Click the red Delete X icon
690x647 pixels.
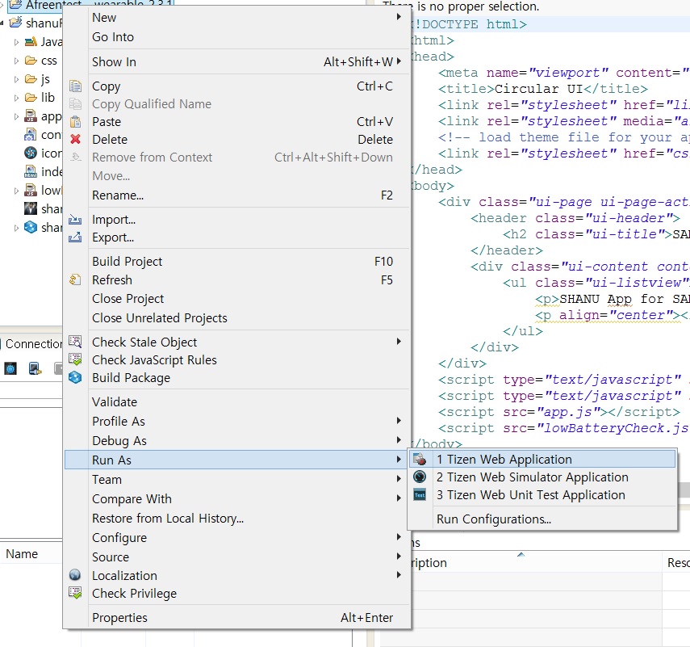pos(75,139)
